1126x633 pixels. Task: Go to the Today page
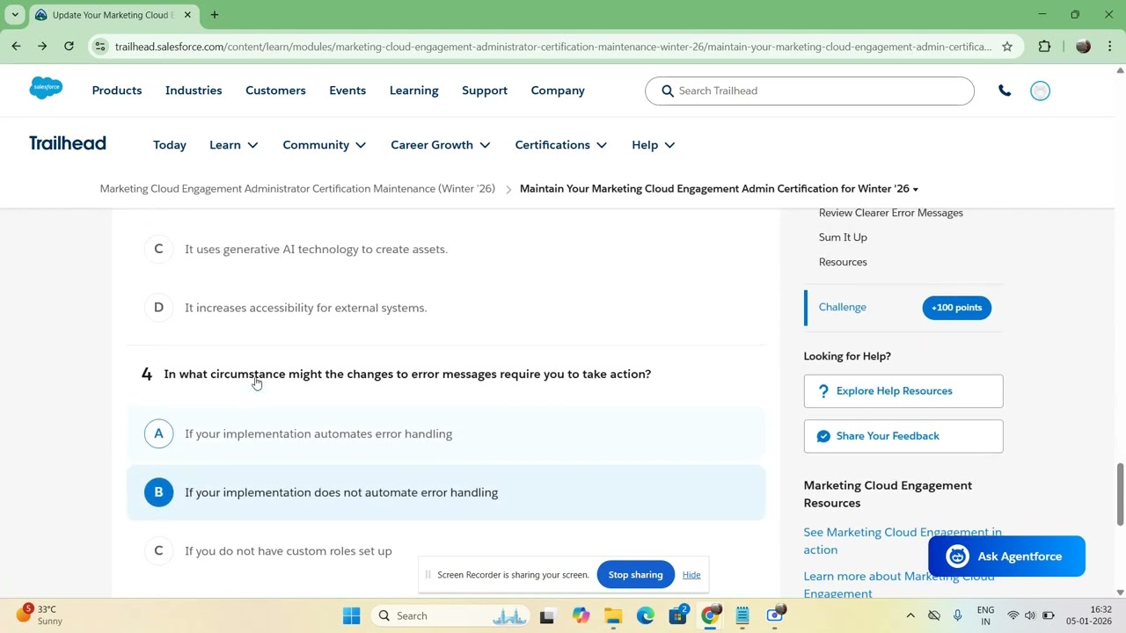pyautogui.click(x=170, y=145)
